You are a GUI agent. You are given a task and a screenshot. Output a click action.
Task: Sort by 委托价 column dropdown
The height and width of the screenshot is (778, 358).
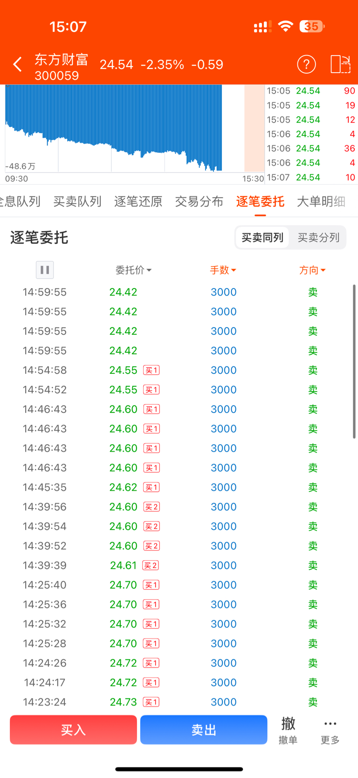coord(133,270)
